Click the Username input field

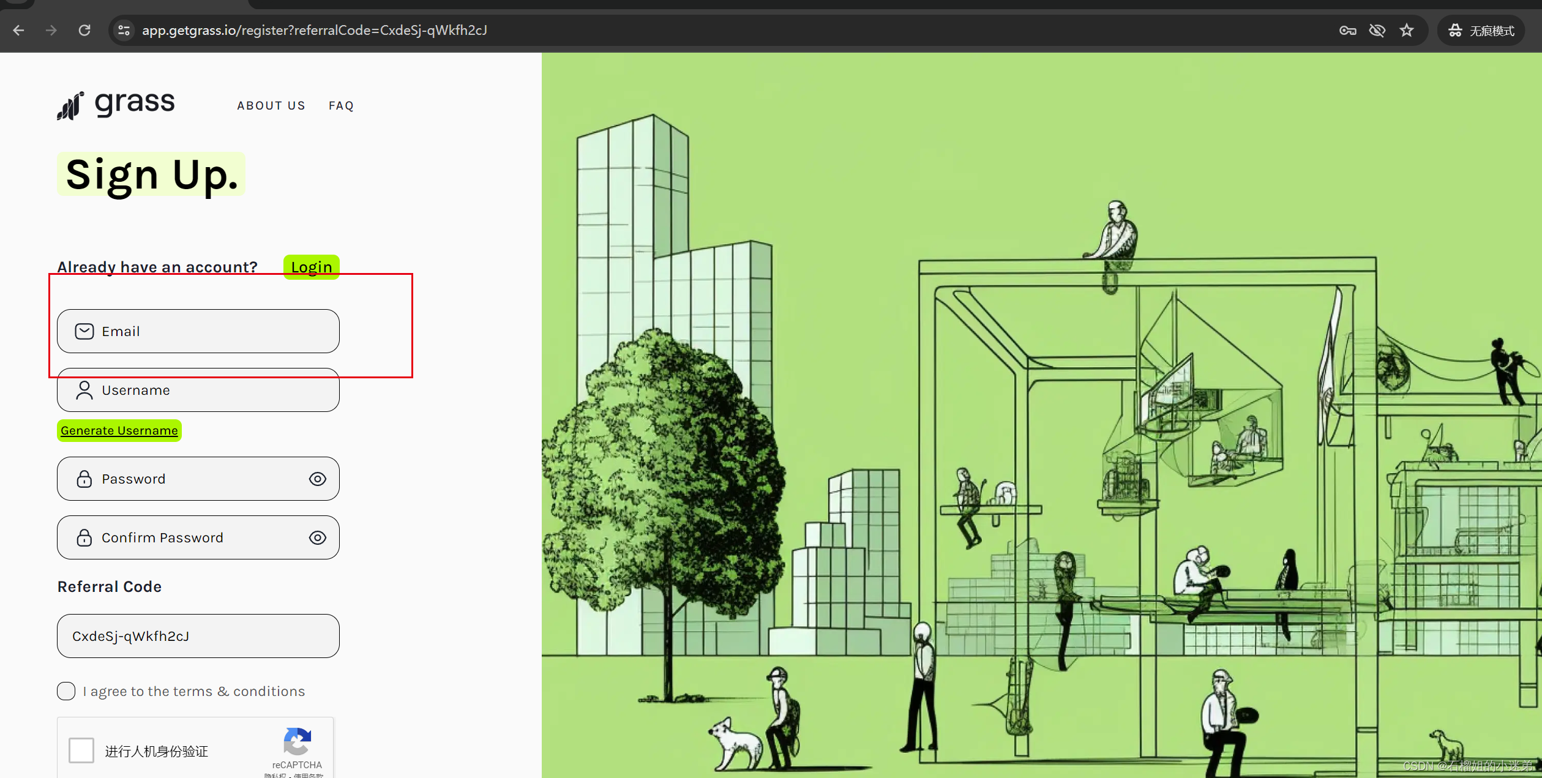pyautogui.click(x=198, y=389)
